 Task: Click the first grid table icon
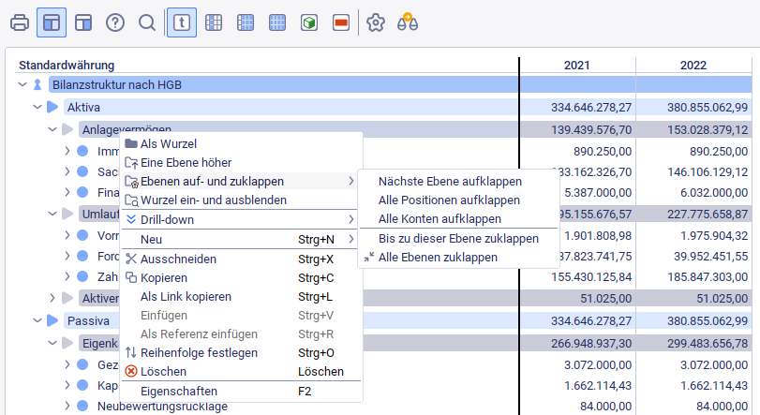point(214,22)
